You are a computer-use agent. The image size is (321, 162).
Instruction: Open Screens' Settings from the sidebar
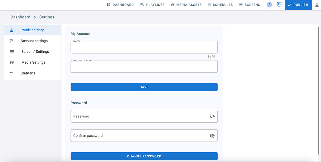pyautogui.click(x=35, y=51)
